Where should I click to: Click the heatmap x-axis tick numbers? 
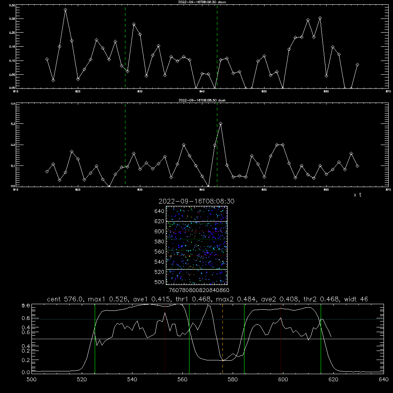(199, 290)
